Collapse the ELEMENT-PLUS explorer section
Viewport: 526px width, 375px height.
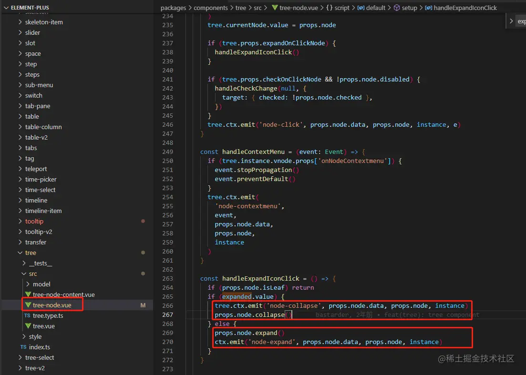[6, 7]
